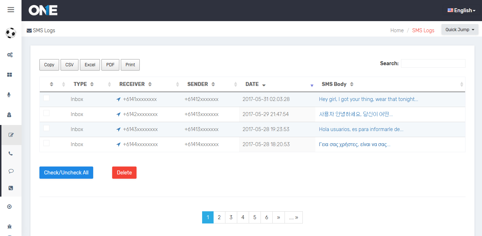Click the soccer ball avatar icon
Screen dimensions: 482x236
[x=11, y=33]
